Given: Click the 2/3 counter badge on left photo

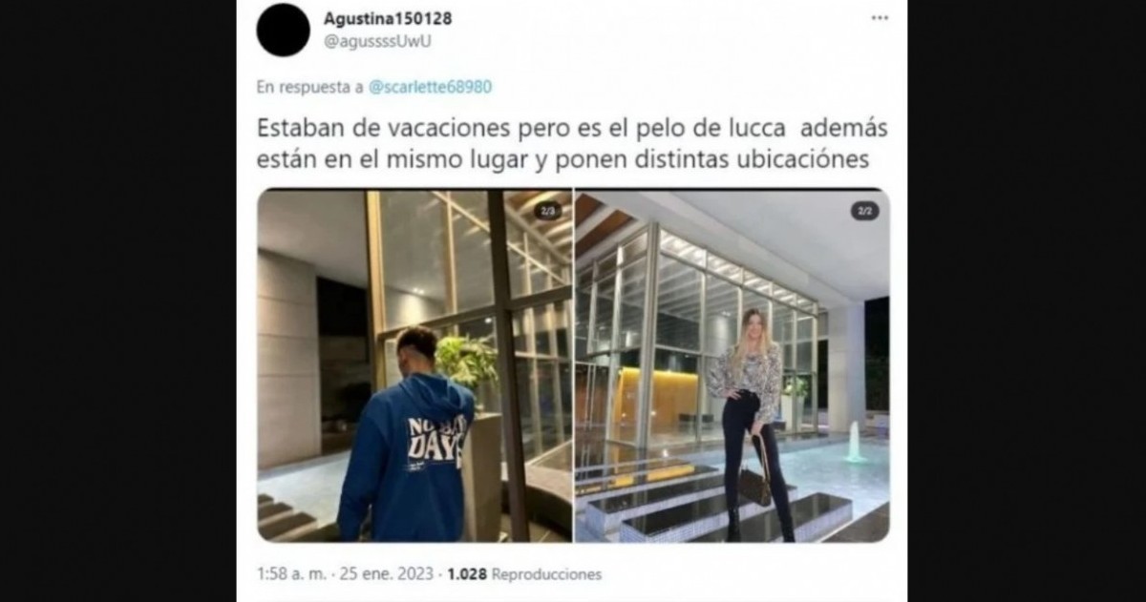Looking at the screenshot, I should pyautogui.click(x=547, y=211).
